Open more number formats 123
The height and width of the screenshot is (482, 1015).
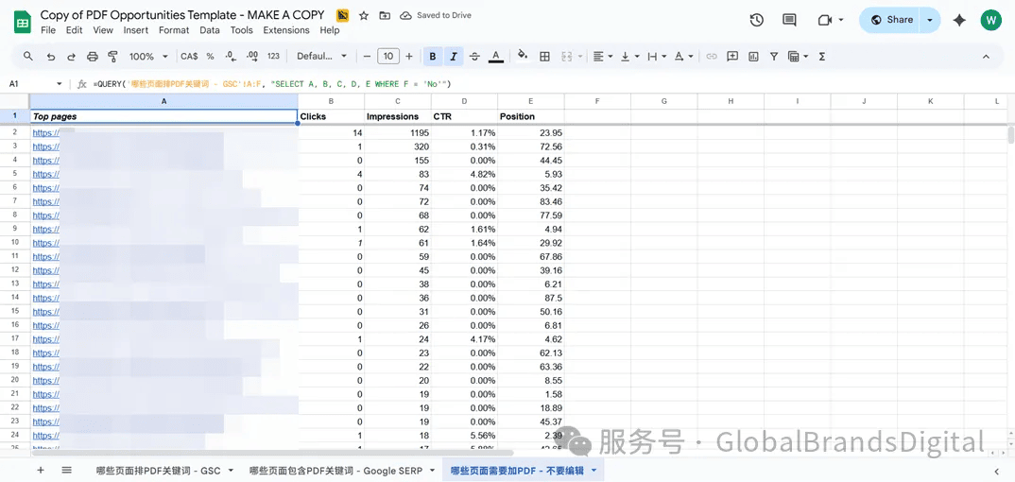coord(273,57)
